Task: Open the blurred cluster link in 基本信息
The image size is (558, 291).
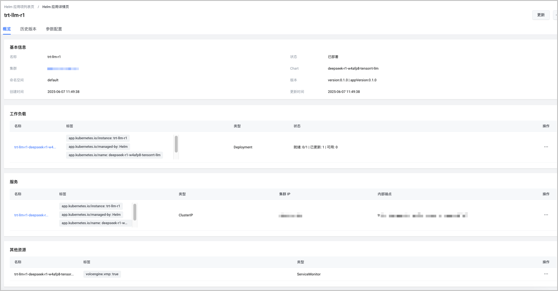Action: [x=63, y=69]
